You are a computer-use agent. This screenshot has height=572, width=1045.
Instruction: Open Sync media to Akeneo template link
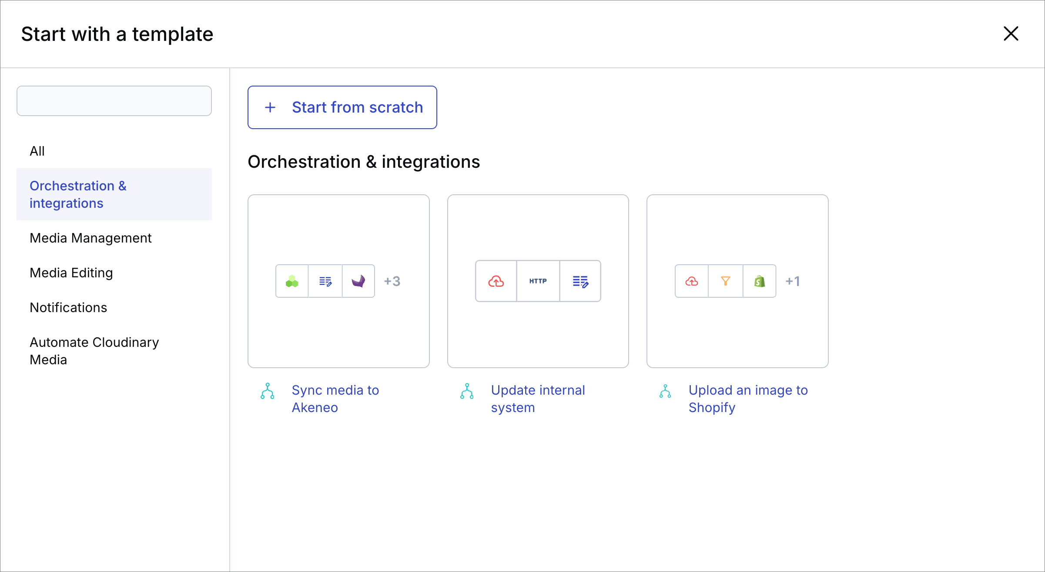335,399
